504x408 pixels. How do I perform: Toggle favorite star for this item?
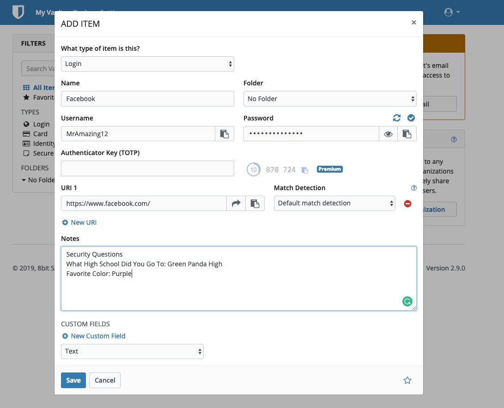pos(407,380)
